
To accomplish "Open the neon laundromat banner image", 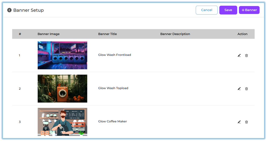I will pos(62,55).
